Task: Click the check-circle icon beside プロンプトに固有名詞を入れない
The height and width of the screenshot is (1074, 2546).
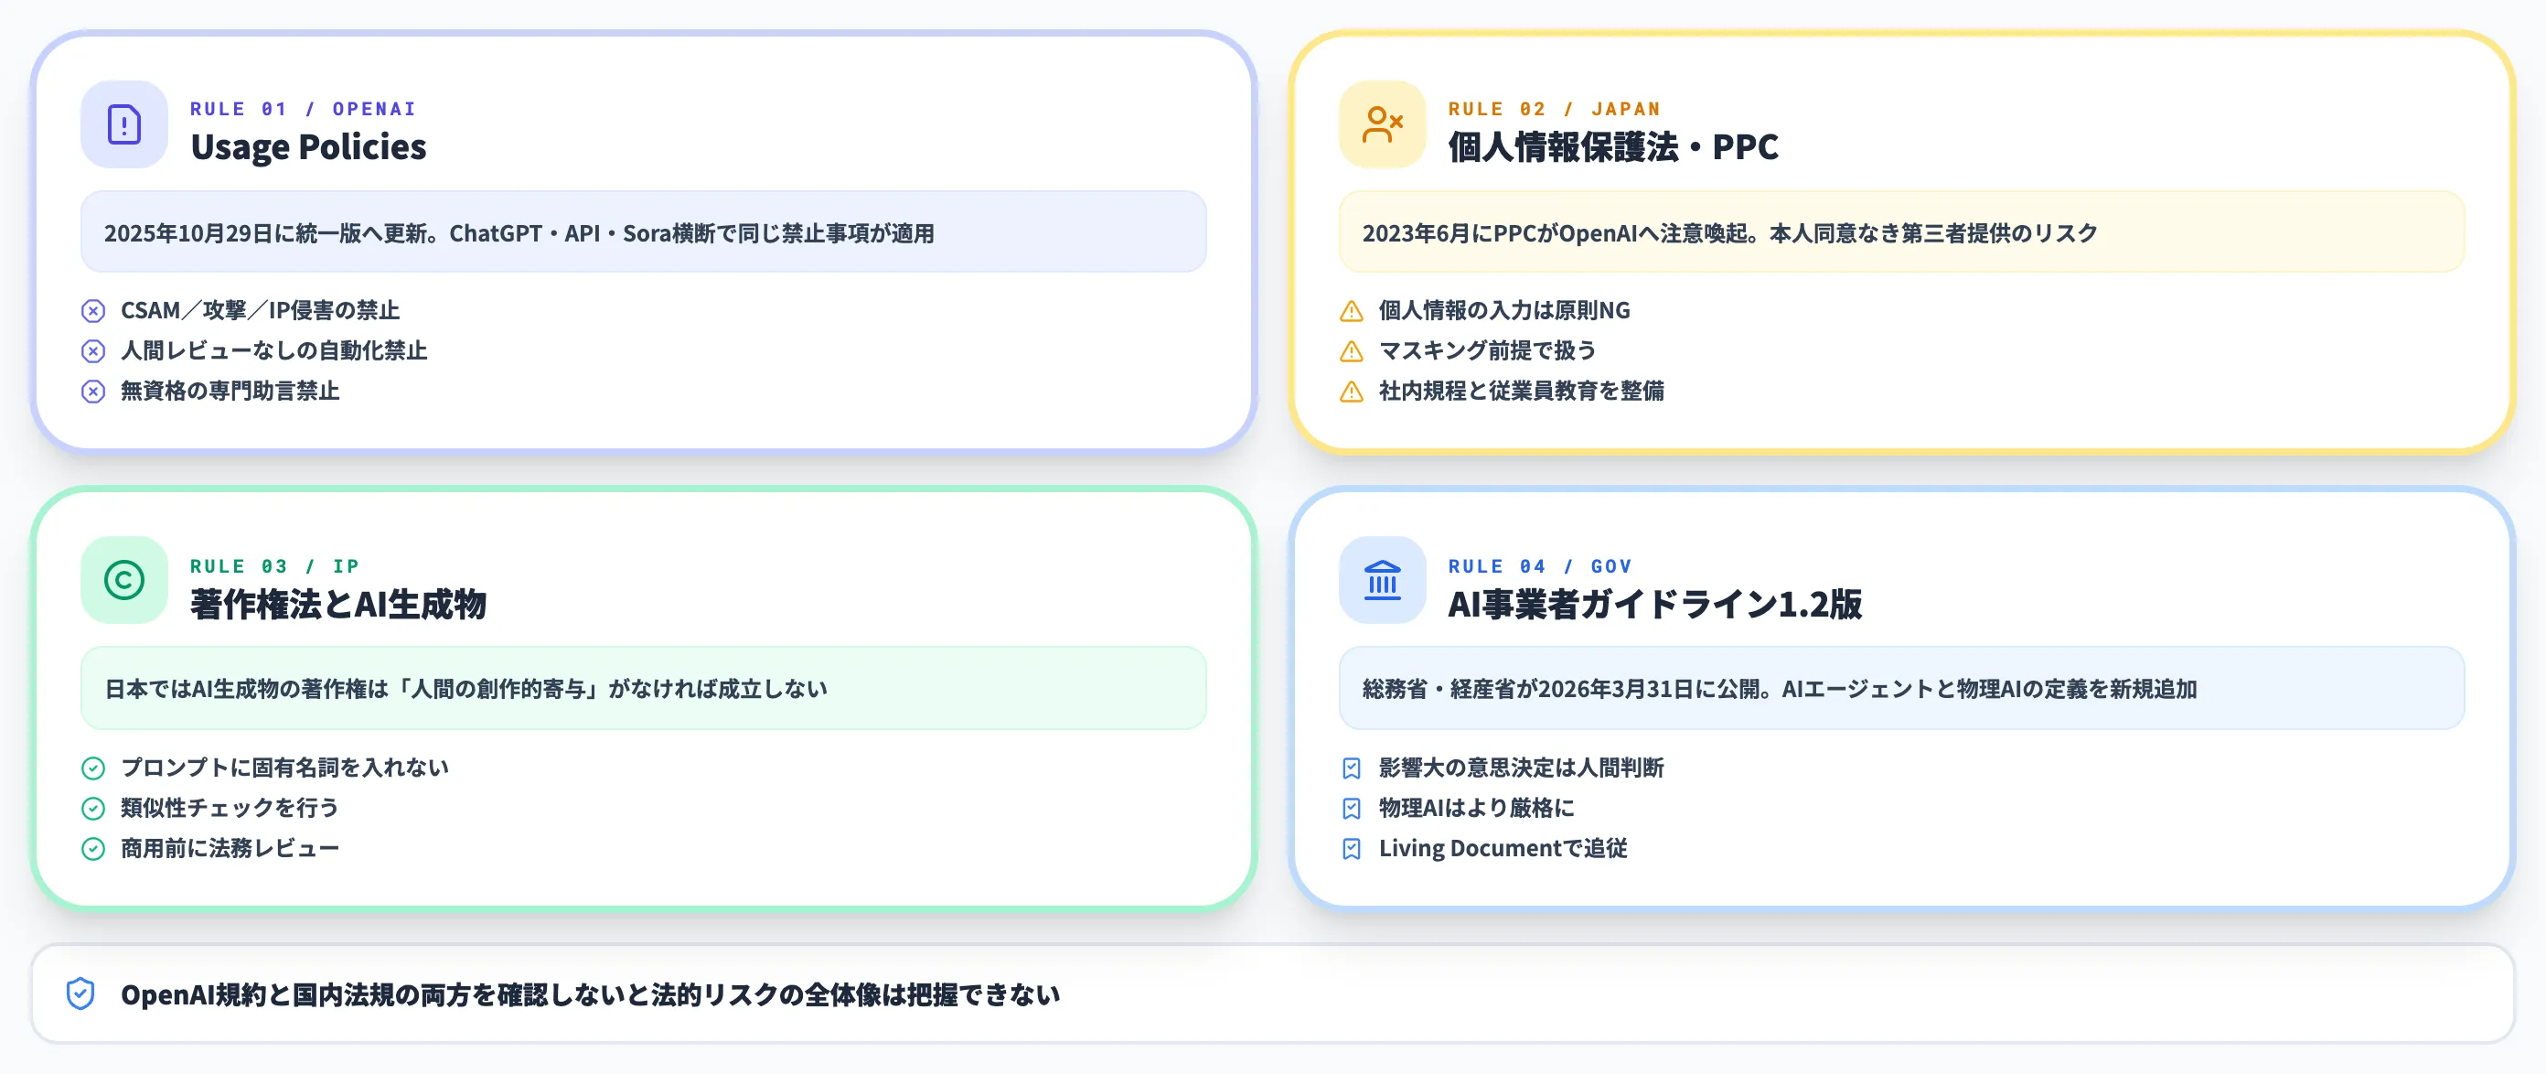Action: tap(93, 768)
